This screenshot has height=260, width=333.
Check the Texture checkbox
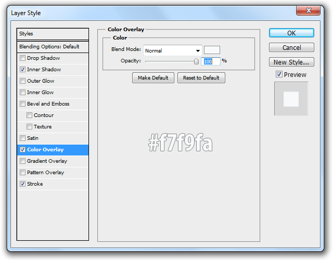tap(29, 127)
